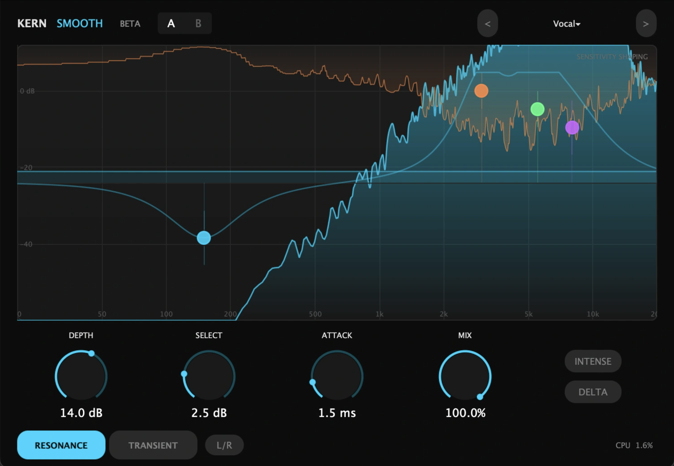Click the Sensitivity Shaping label
This screenshot has width=674, height=466.
point(612,57)
